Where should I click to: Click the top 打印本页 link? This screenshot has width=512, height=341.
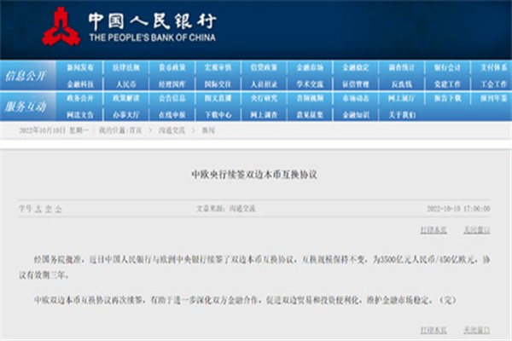point(433,230)
